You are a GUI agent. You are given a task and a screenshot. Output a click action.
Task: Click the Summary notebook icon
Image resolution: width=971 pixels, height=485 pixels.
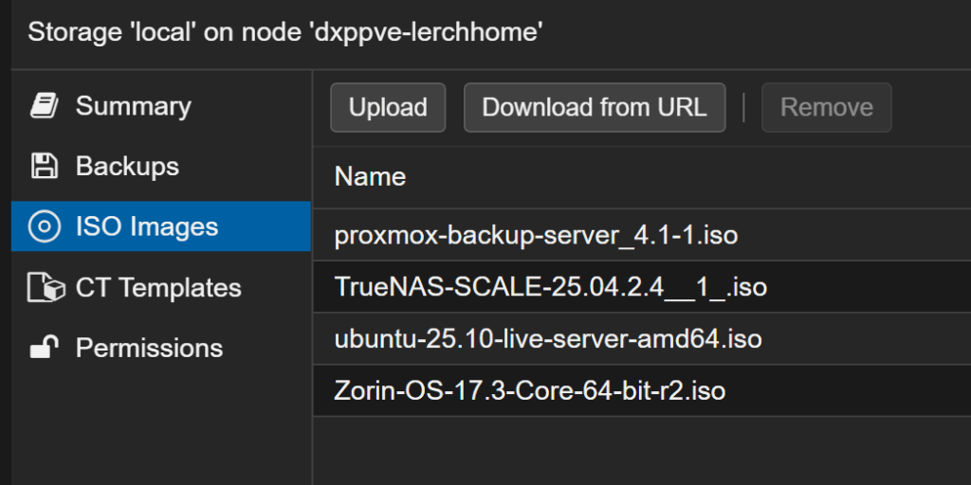(44, 106)
